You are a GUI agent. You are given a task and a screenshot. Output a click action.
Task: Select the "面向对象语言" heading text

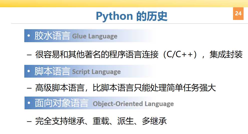click(x=61, y=103)
